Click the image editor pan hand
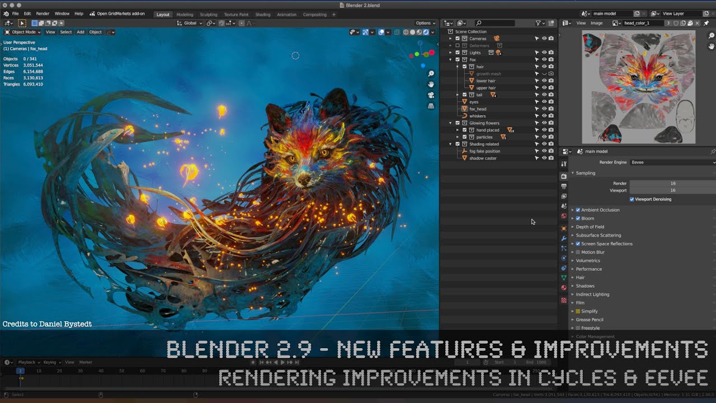 point(712,46)
